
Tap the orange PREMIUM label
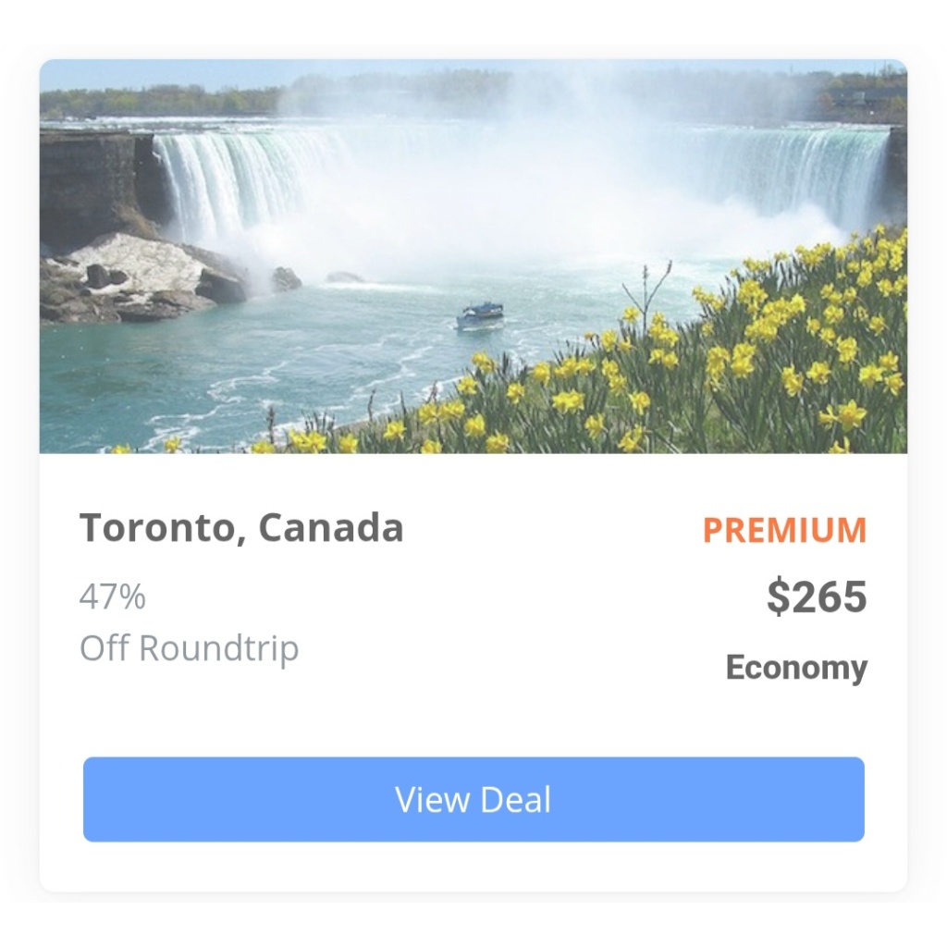click(x=784, y=530)
